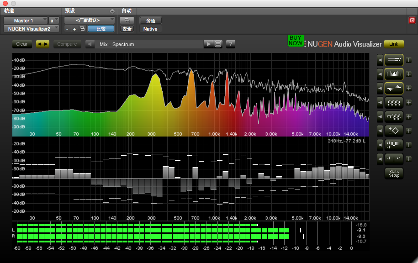Toggle the 旁通 bypass button
Image resolution: width=418 pixels, height=263 pixels.
point(150,21)
